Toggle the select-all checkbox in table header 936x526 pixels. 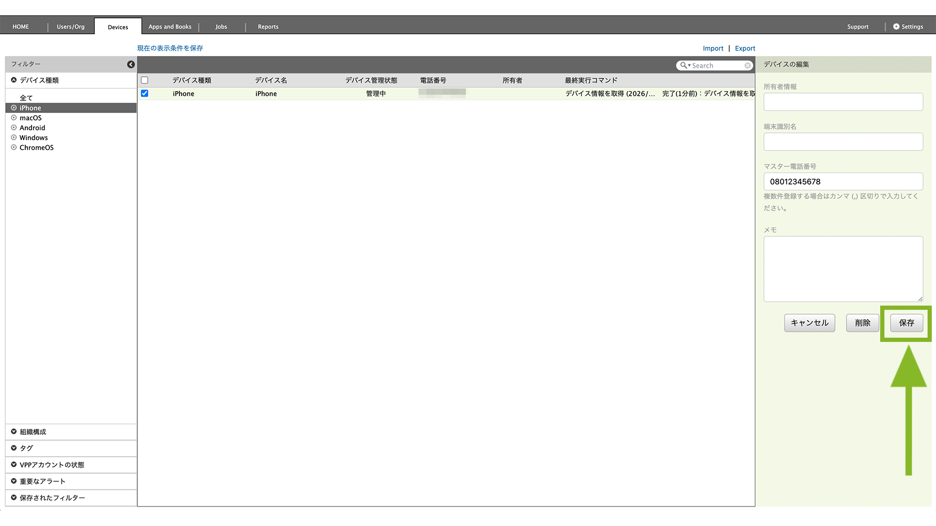[x=145, y=80]
